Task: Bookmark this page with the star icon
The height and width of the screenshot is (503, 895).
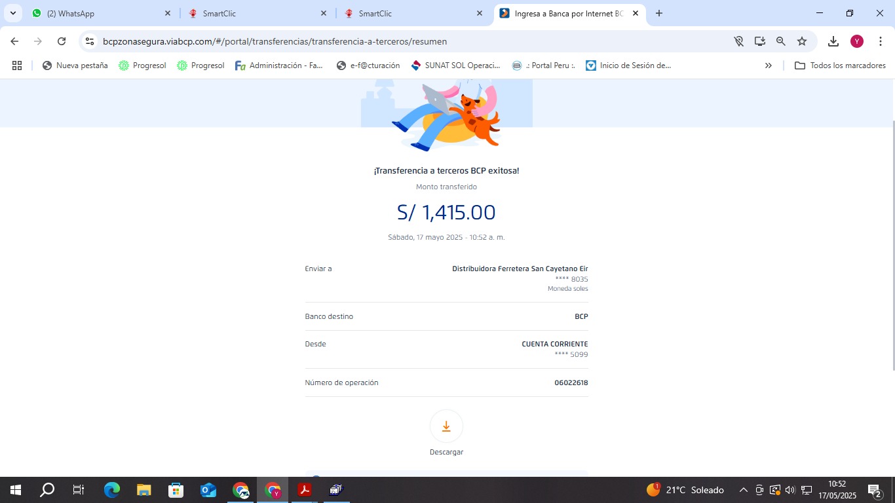Action: [x=801, y=41]
